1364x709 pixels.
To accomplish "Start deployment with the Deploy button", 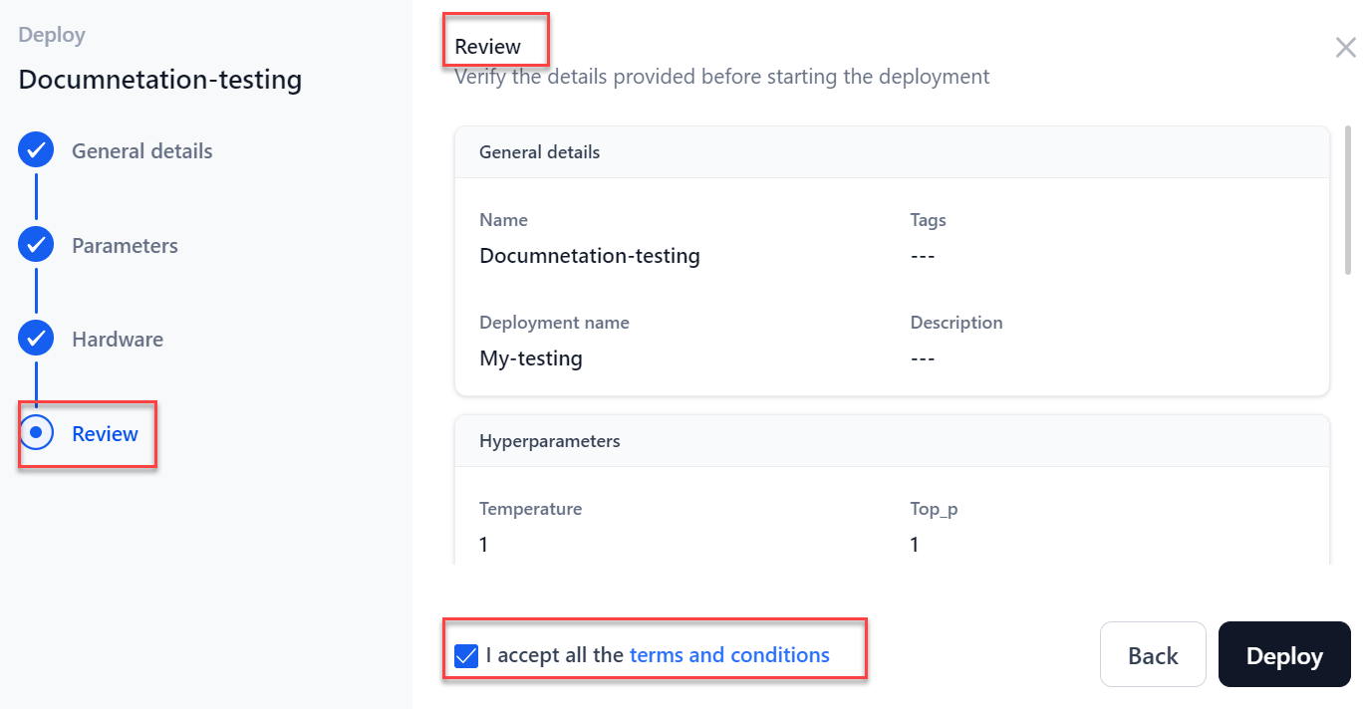I will click(1283, 655).
